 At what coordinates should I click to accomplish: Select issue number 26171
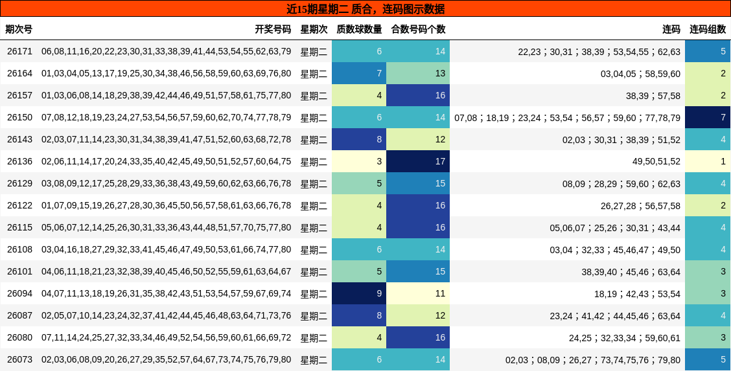coord(19,51)
